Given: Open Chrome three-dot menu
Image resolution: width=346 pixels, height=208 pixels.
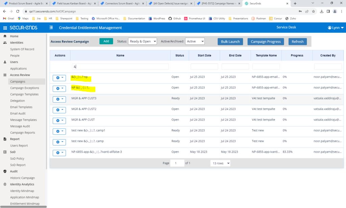Looking at the screenshot, I should tap(342, 11).
